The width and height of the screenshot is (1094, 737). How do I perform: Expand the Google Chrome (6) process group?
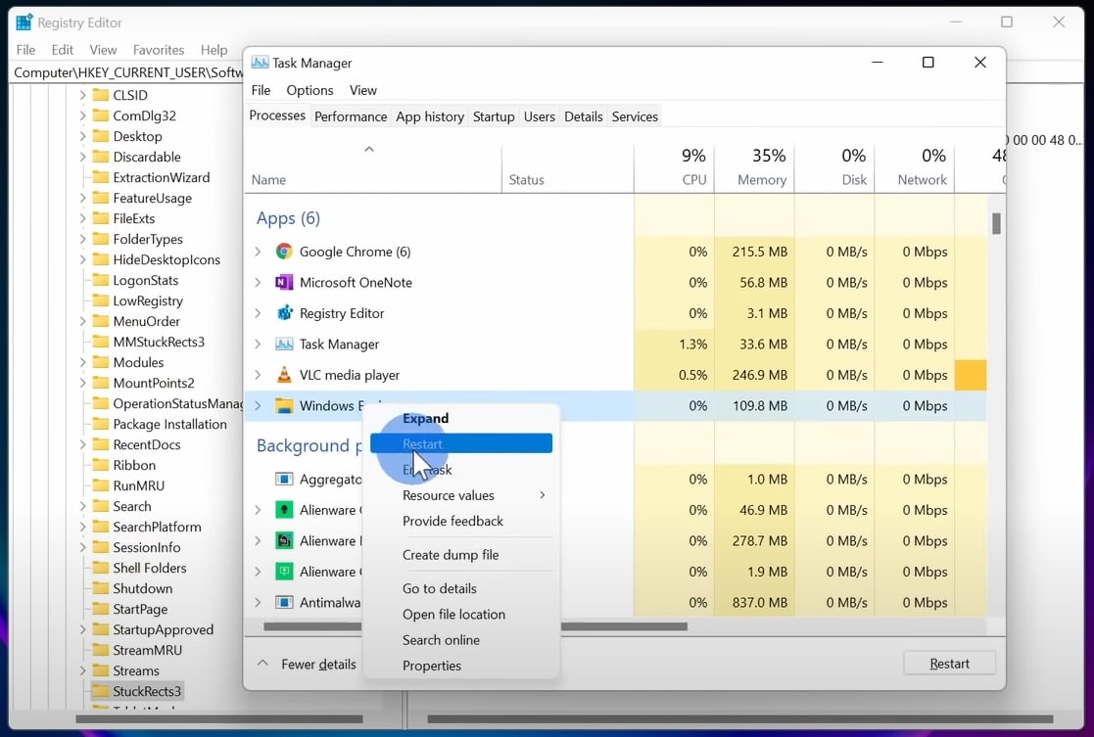click(x=258, y=252)
